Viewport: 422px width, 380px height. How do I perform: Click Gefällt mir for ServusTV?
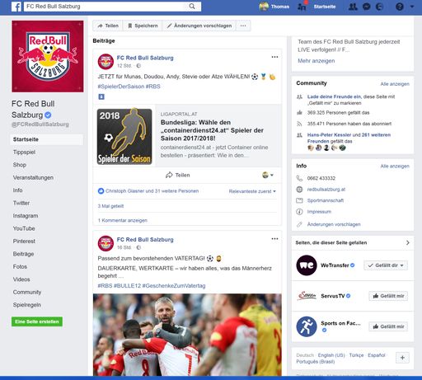(x=388, y=296)
